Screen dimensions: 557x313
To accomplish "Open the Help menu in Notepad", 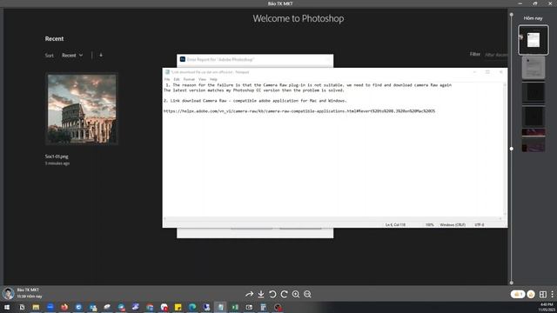I will [213, 79].
